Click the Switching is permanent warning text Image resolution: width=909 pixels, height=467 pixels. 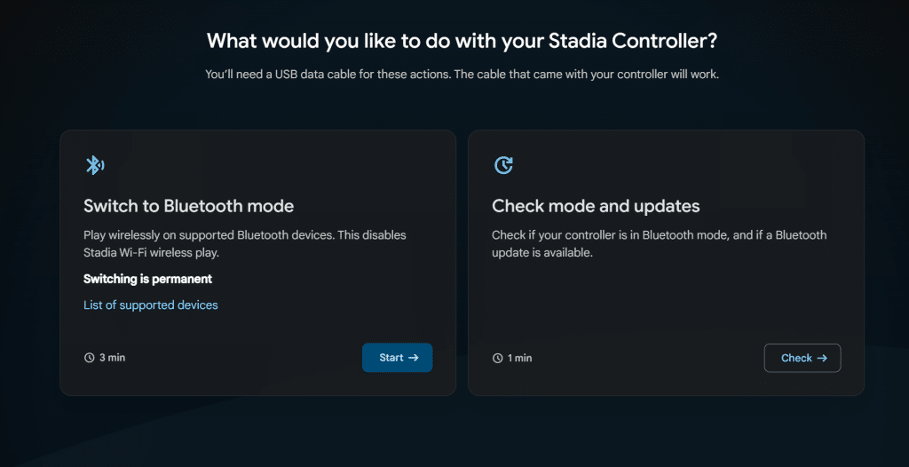coord(147,279)
